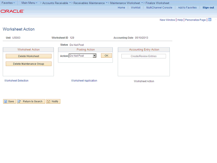Click the Status text Do Not Post
The image size is (217, 163).
point(77,45)
